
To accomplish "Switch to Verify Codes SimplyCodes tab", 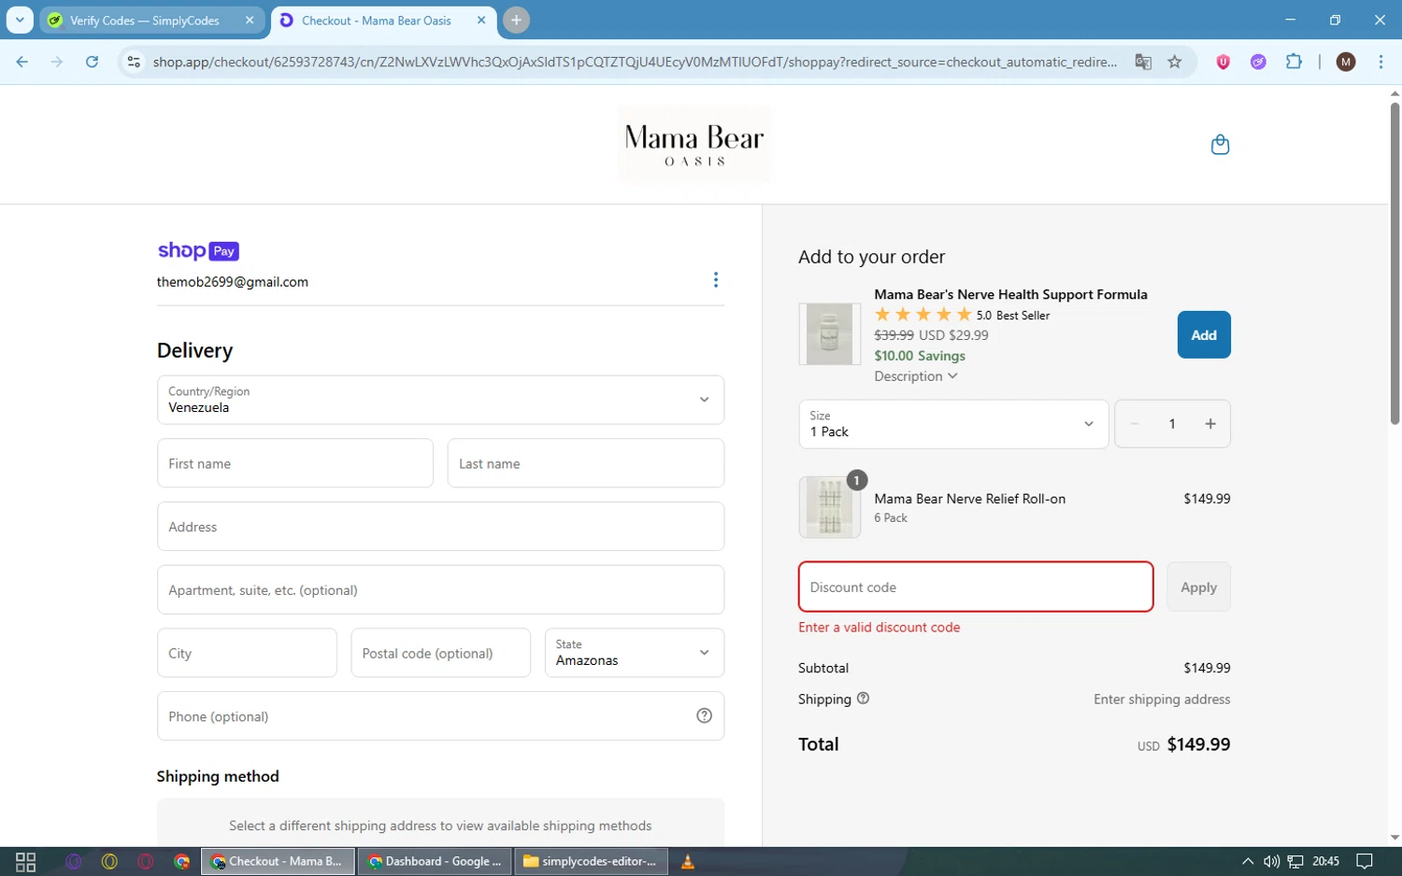I will (x=151, y=20).
